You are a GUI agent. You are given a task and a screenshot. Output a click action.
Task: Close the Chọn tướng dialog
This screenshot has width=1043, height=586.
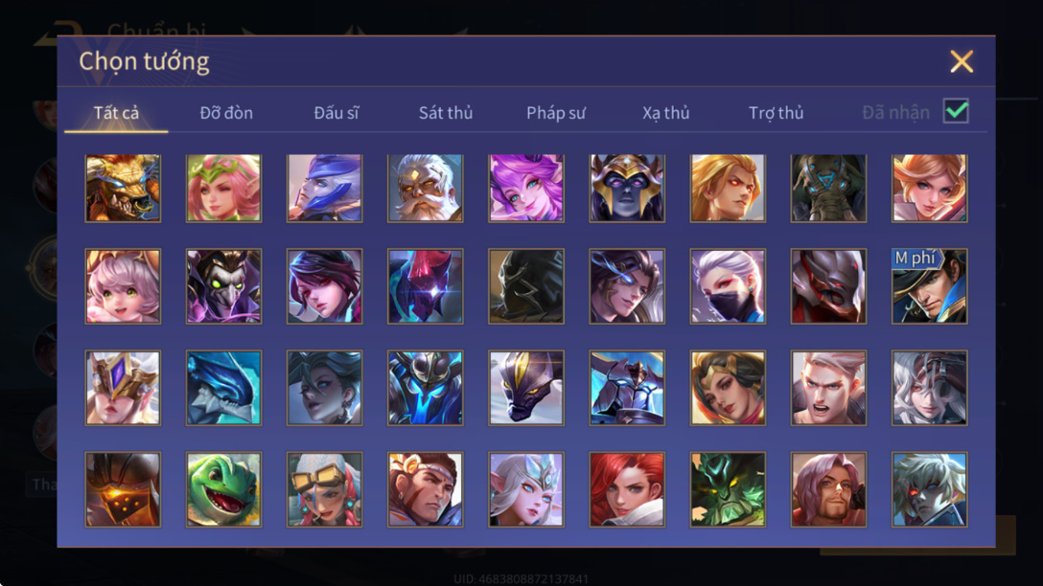pyautogui.click(x=962, y=62)
